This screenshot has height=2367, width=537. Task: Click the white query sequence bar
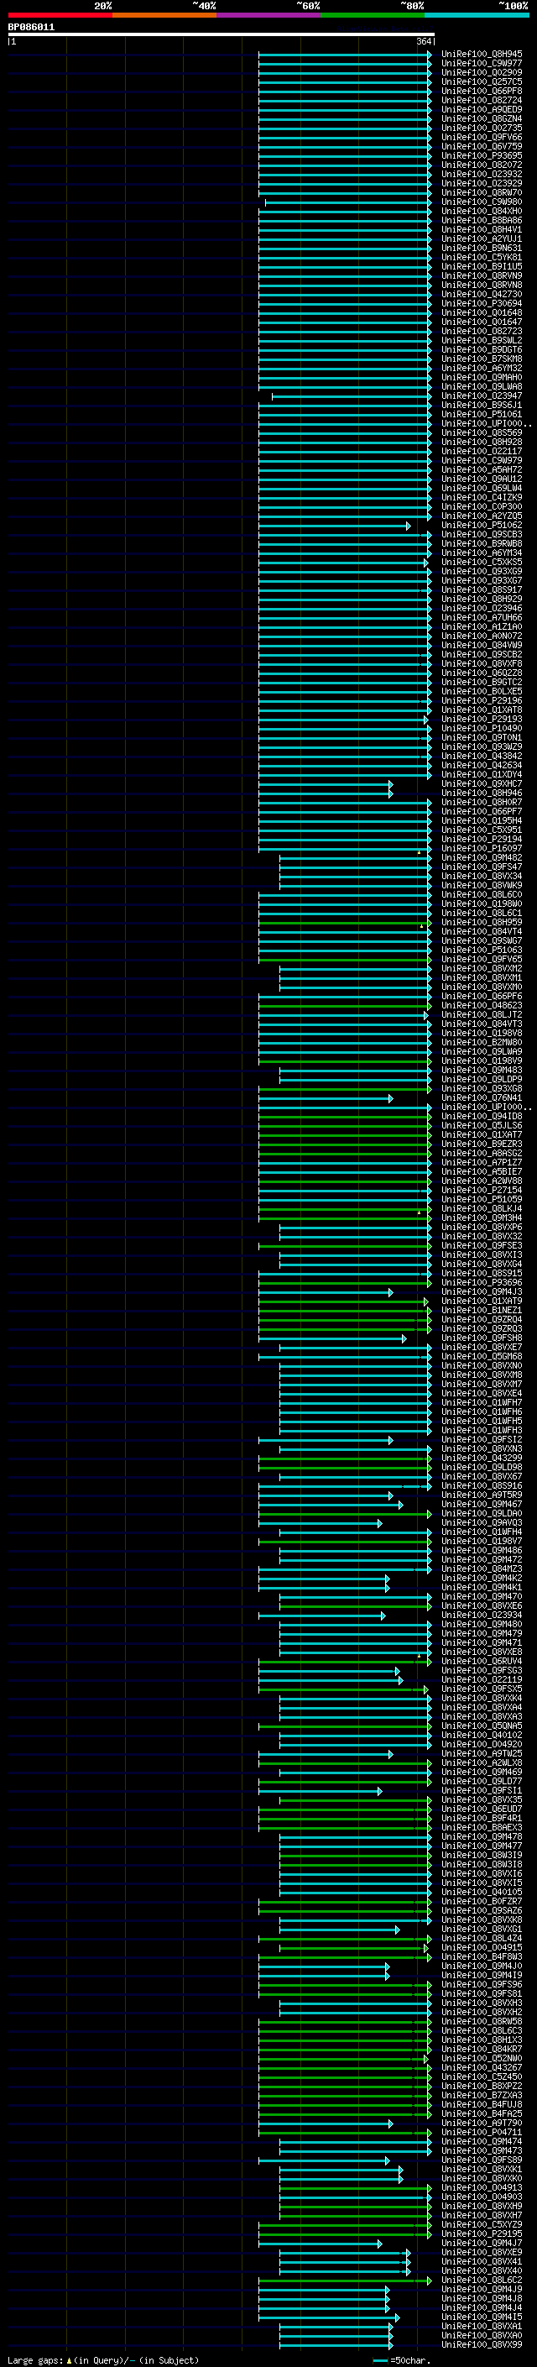(x=222, y=34)
